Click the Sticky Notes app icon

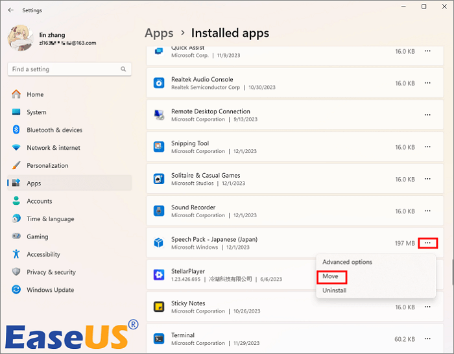click(x=159, y=307)
